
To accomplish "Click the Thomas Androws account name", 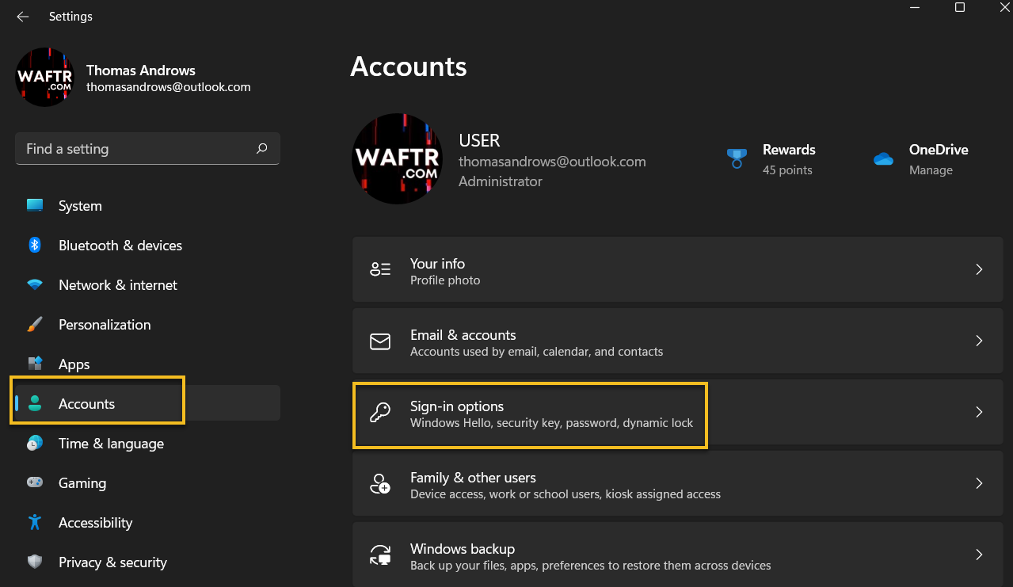I will click(141, 71).
